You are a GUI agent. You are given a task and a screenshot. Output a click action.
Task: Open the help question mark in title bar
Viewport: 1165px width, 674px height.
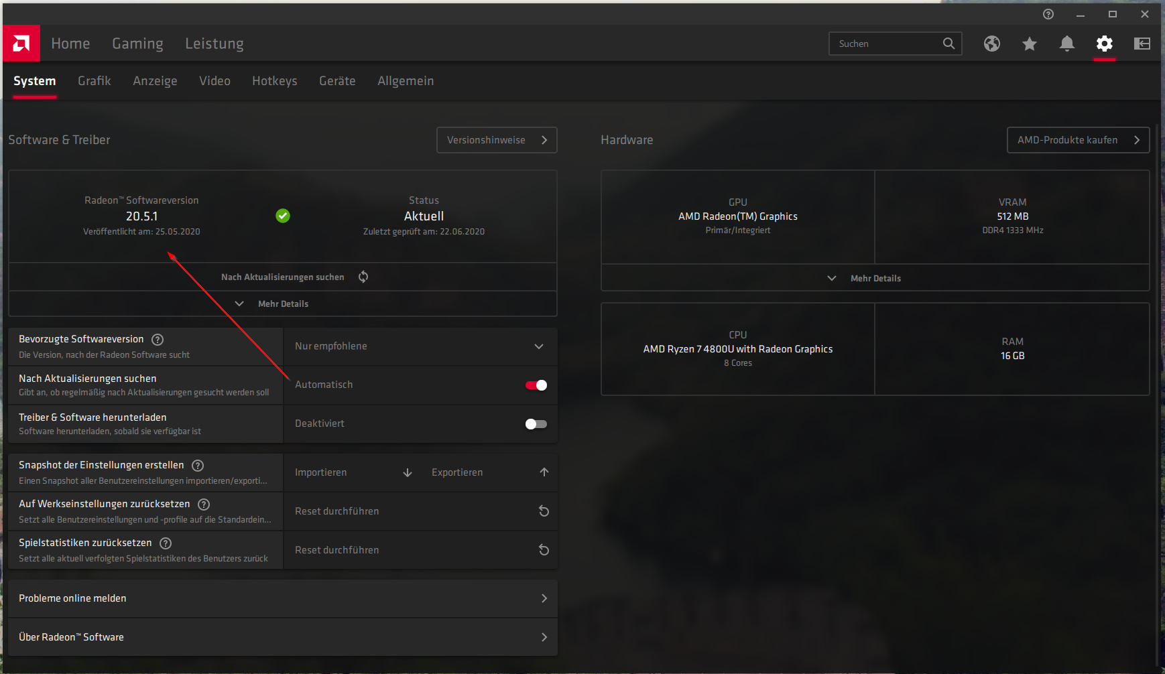(1048, 14)
